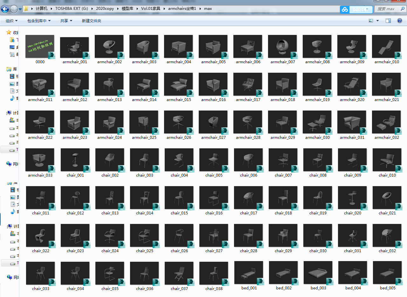Image resolution: width=407 pixels, height=297 pixels.
Task: Open the 共享 menu
Action: click(66, 21)
